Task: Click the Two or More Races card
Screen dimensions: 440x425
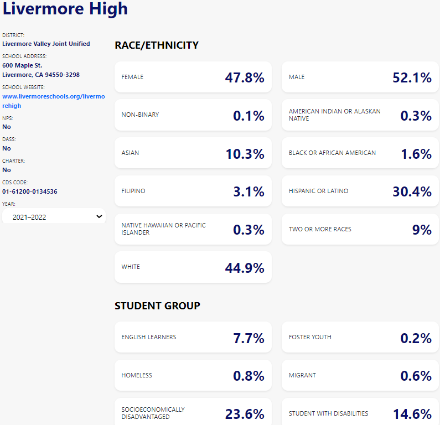Action: click(x=360, y=229)
